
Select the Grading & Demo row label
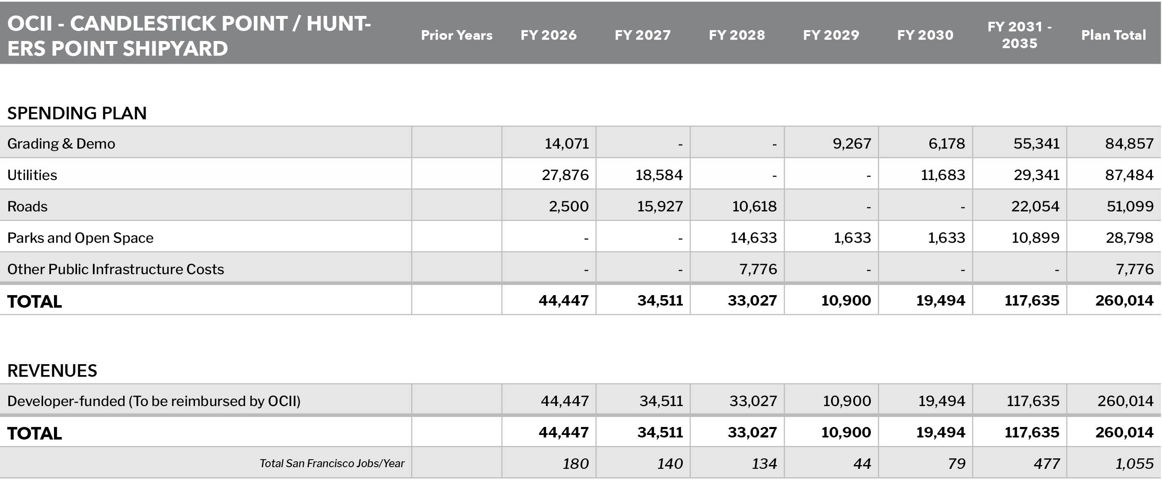click(x=62, y=144)
